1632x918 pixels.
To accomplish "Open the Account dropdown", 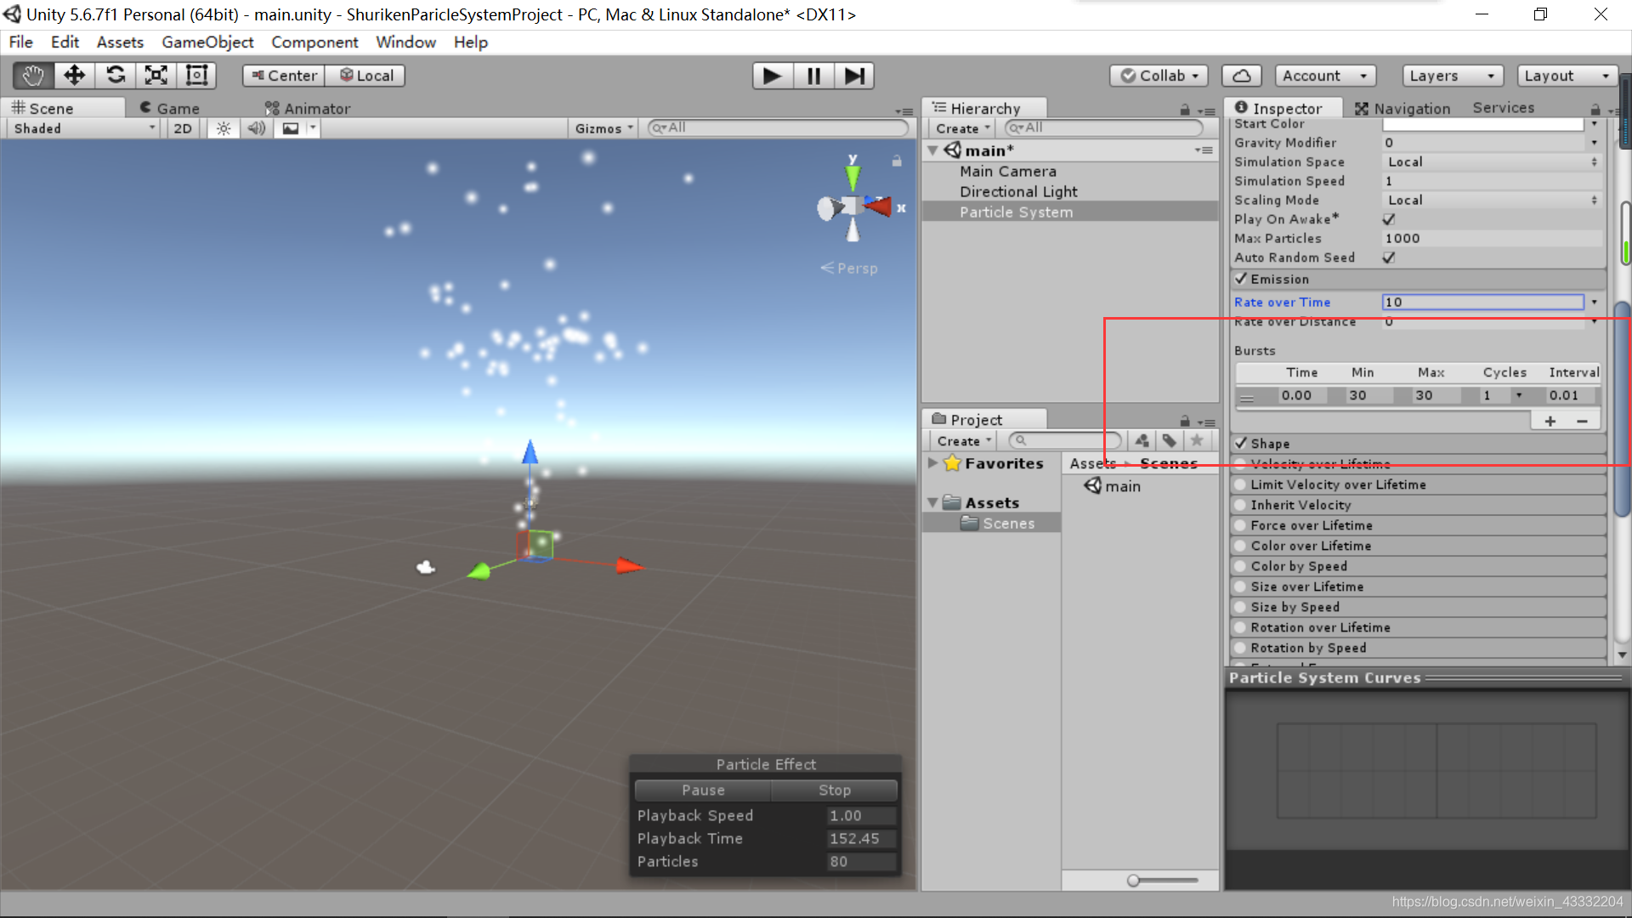I will (1325, 76).
